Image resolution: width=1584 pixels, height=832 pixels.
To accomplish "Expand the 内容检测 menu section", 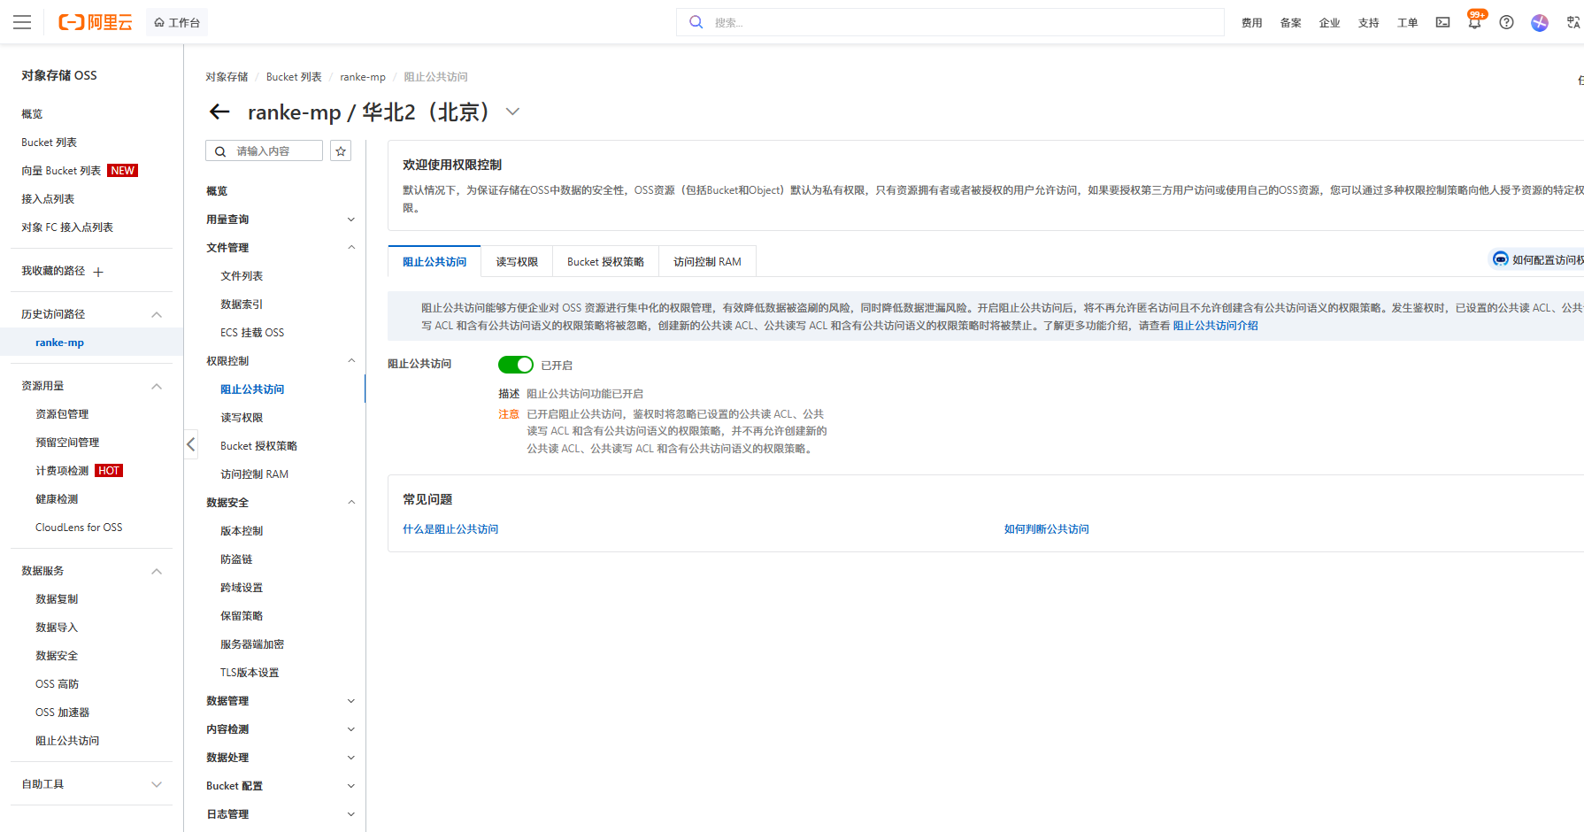I will tap(351, 729).
